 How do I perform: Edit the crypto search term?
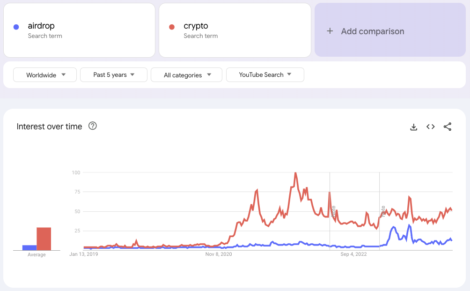click(196, 26)
